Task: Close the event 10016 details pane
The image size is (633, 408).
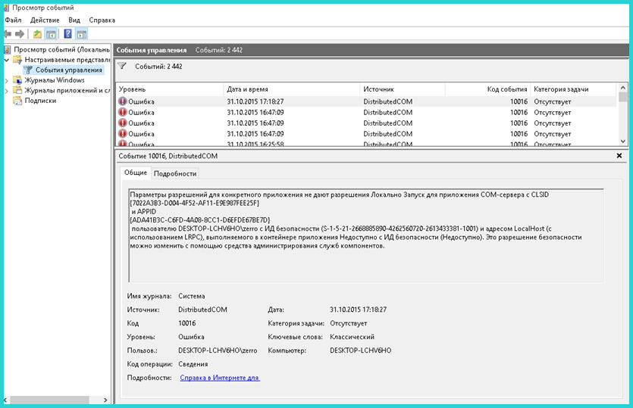Action: point(619,155)
